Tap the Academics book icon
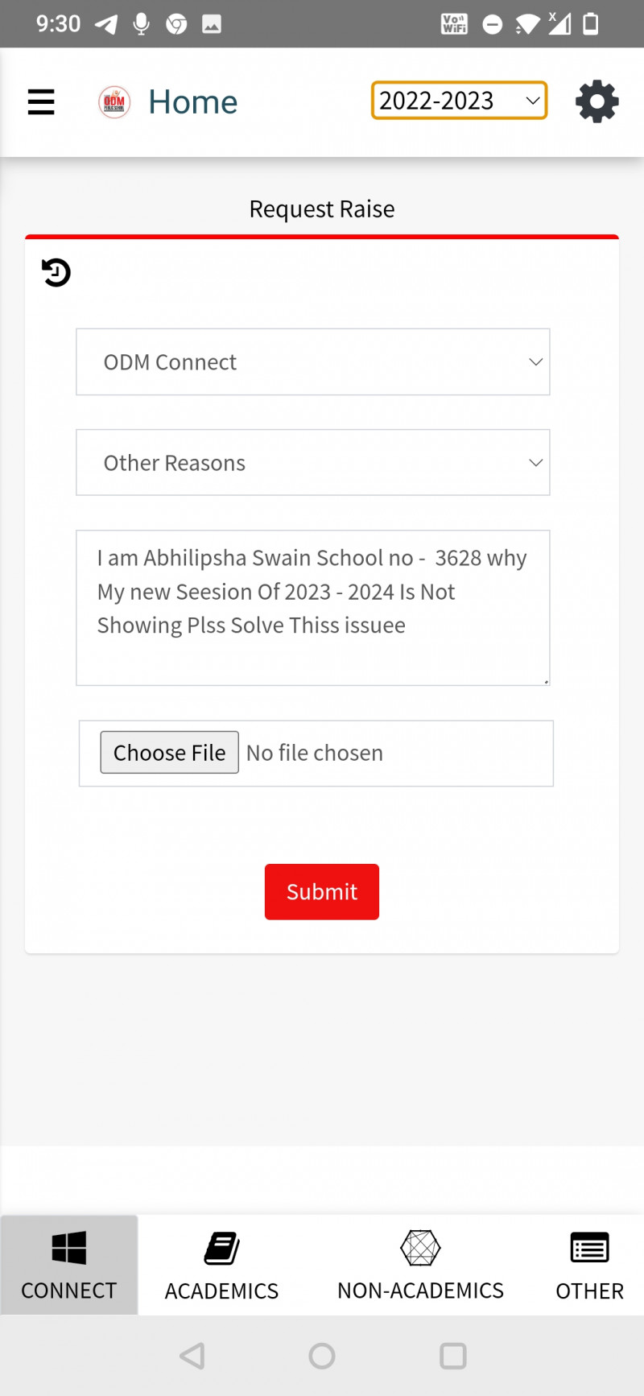 pyautogui.click(x=221, y=1249)
